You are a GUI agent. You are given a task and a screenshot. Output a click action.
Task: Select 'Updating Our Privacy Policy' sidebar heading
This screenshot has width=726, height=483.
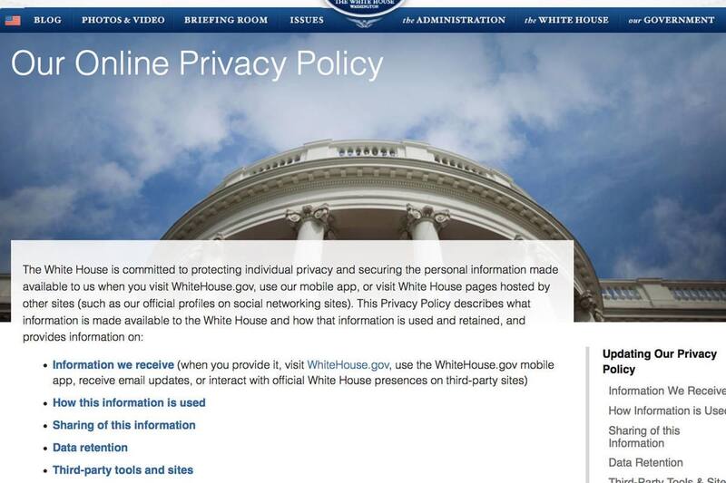(x=660, y=362)
